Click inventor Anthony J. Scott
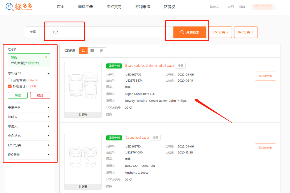Image resolution: width=290 pixels, height=193 pixels. tap(136, 173)
